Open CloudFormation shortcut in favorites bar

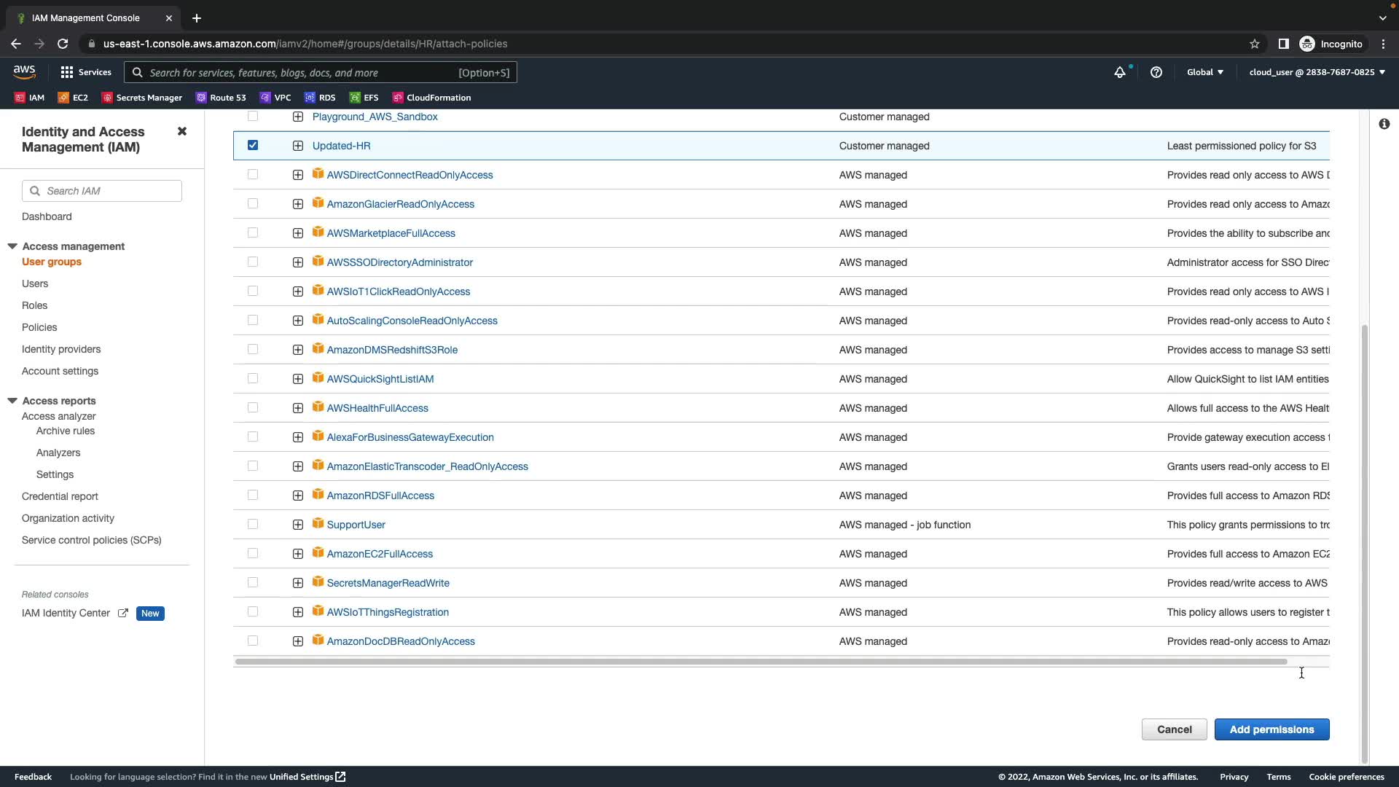pos(431,98)
